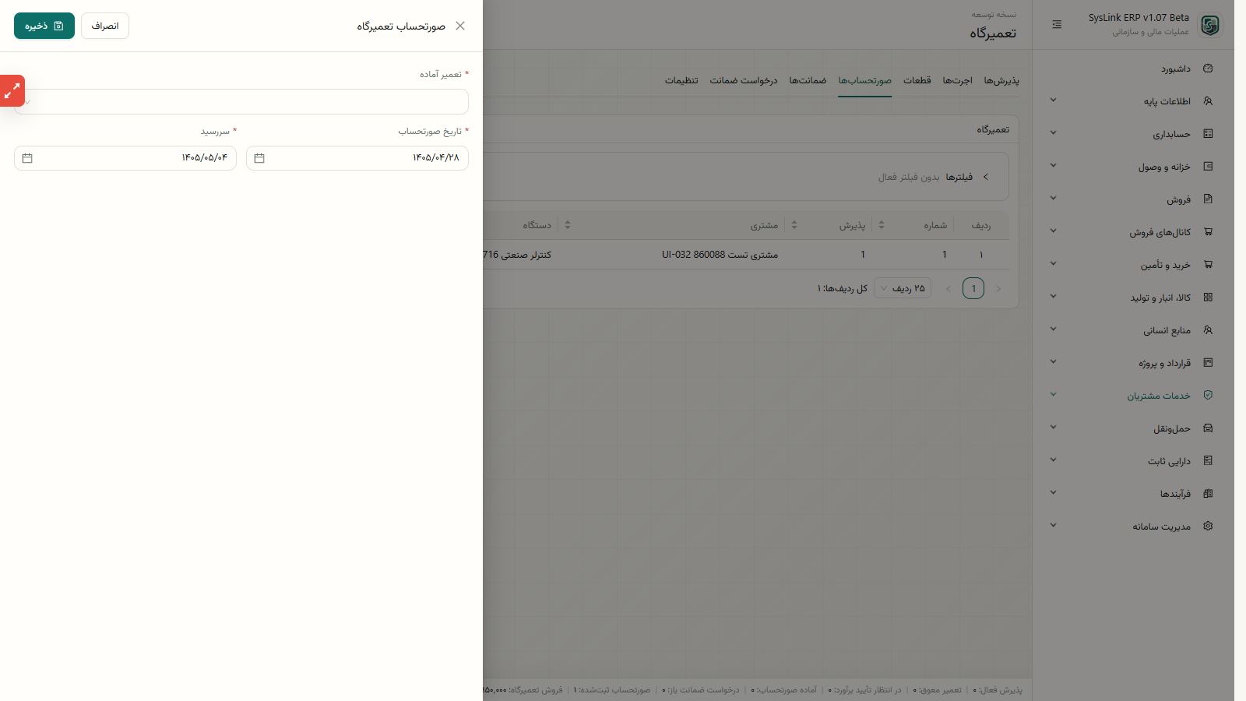Expand the مدیریت سامانه menu chevron

click(1053, 526)
